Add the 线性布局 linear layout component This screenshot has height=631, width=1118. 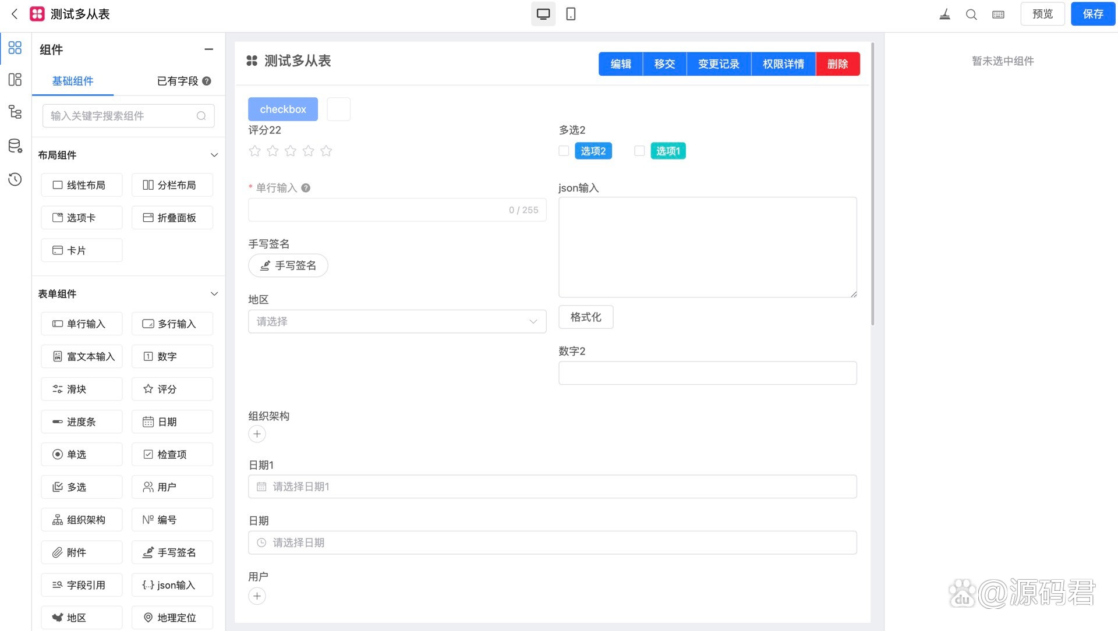[x=82, y=185]
